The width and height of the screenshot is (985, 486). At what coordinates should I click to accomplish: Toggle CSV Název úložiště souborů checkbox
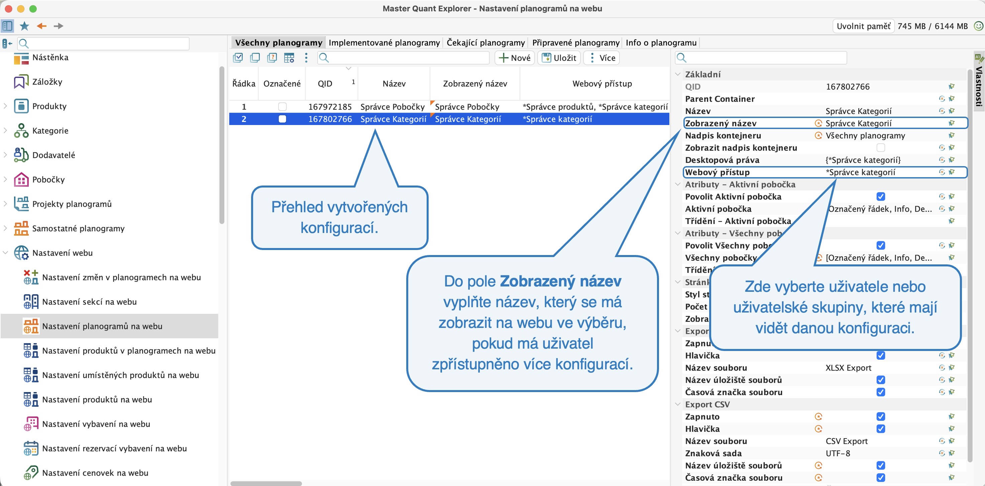[881, 465]
